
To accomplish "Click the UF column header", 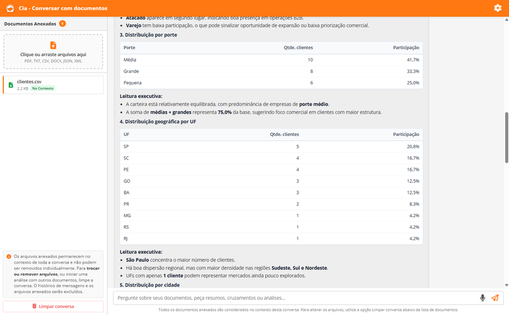I will pos(126,134).
